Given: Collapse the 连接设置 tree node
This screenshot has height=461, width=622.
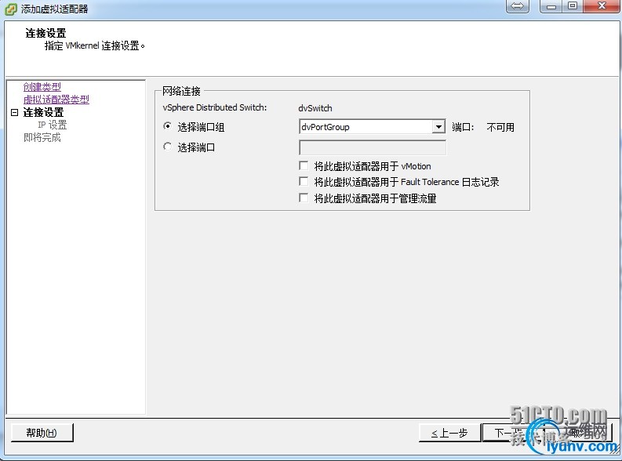Looking at the screenshot, I should [15, 113].
